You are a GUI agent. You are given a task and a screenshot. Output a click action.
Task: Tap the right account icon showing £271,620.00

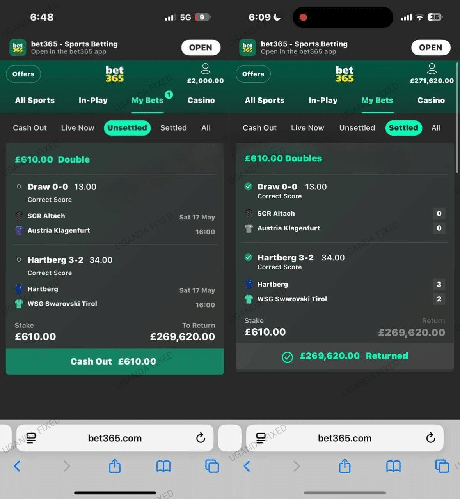(432, 69)
